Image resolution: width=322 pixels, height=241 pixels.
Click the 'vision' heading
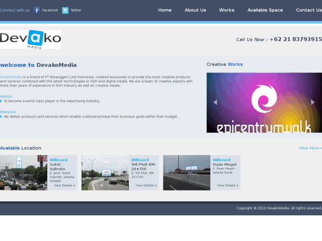coord(6,96)
